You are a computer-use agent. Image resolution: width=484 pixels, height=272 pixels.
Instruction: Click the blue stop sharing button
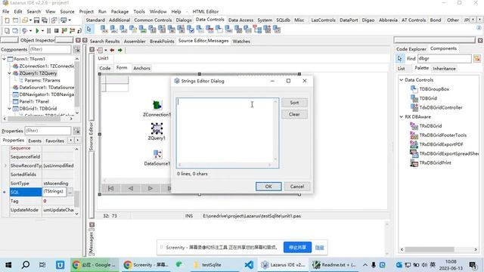click(297, 247)
